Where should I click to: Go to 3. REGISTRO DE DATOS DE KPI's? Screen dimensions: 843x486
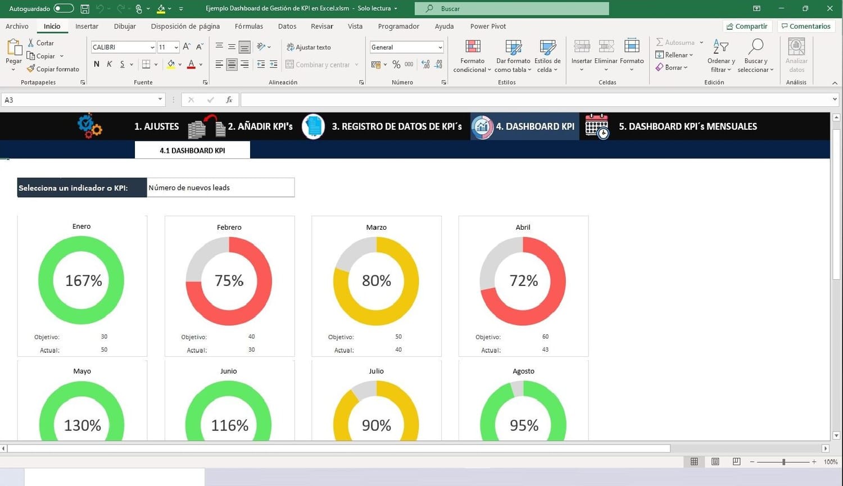(397, 126)
